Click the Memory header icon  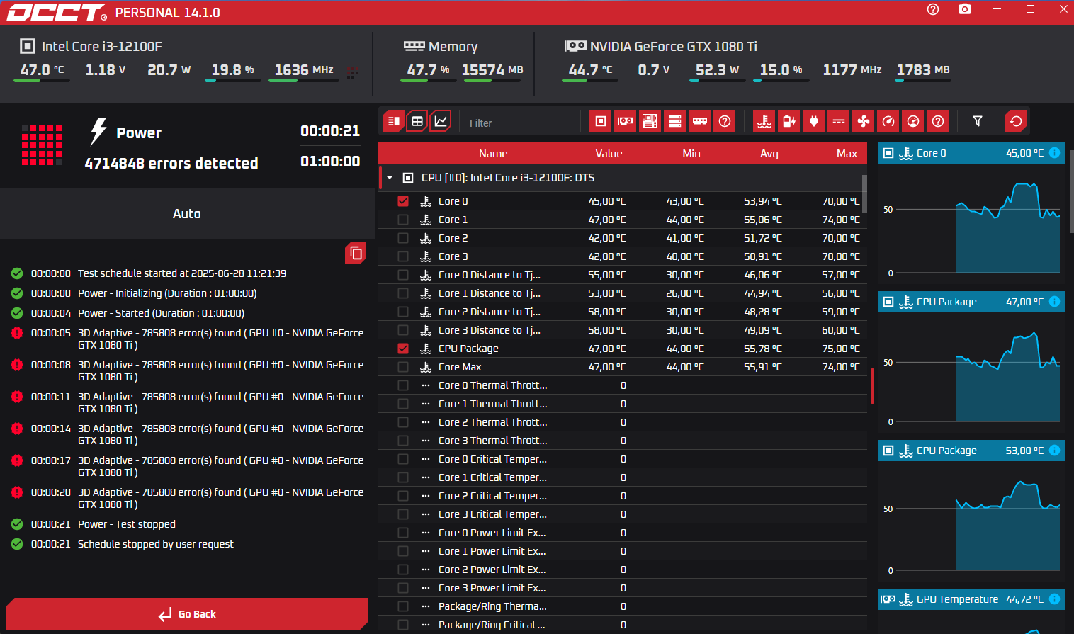[x=414, y=46]
